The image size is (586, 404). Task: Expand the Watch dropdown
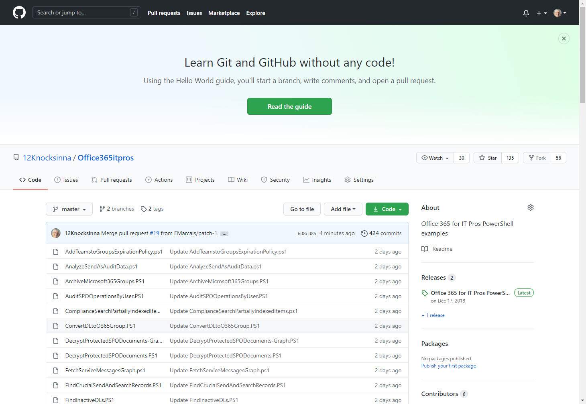[435, 158]
